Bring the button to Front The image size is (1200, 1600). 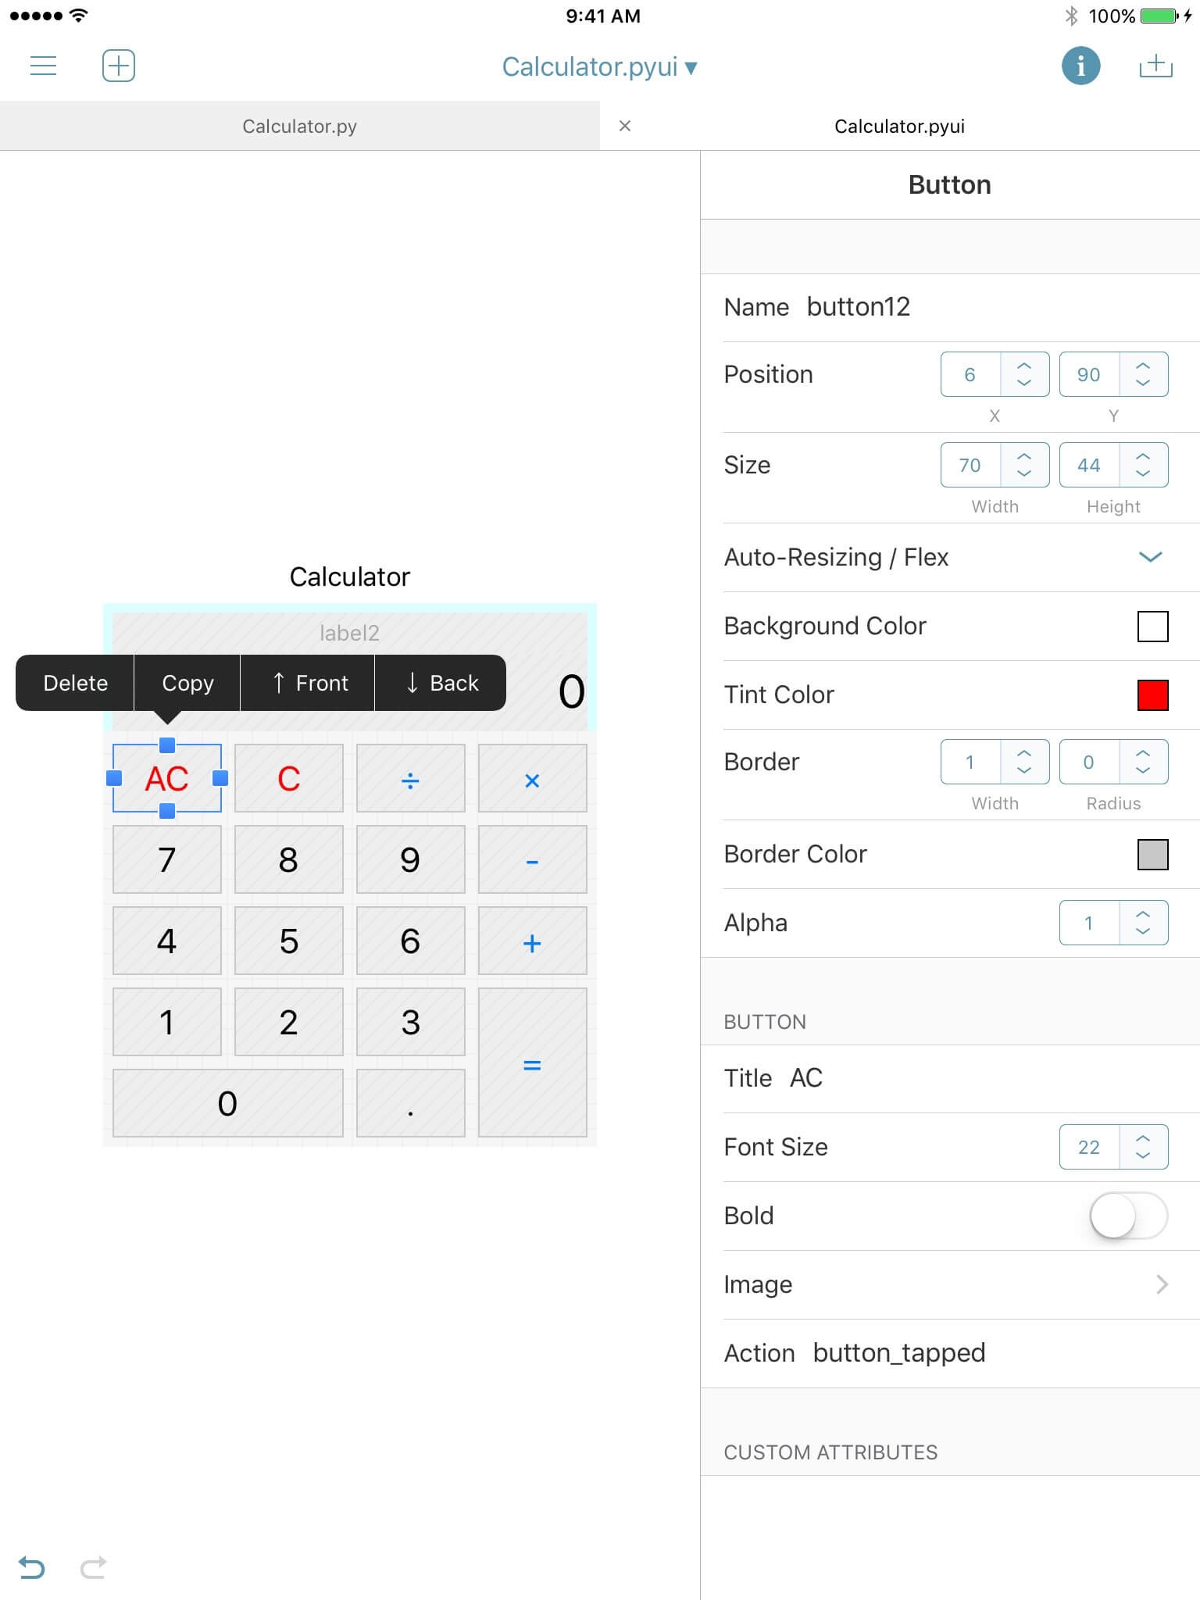[309, 683]
